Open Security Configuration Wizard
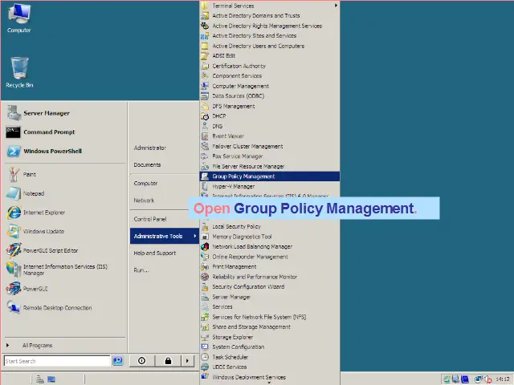Viewport: 514px width, 385px height. tap(270, 287)
